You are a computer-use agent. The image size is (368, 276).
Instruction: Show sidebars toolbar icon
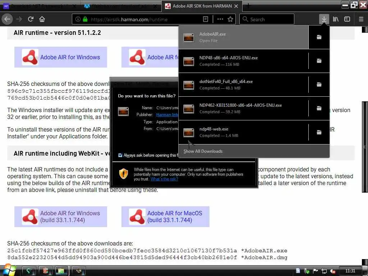point(347,19)
